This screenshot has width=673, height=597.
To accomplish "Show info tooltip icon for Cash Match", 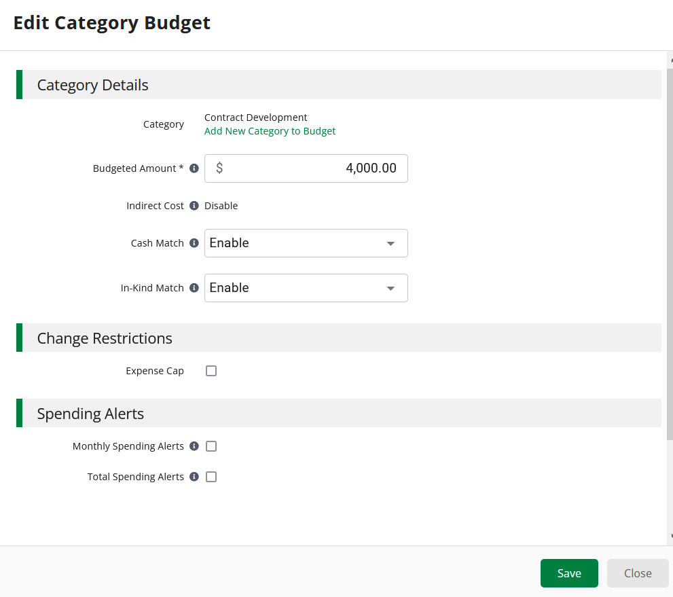I will click(x=194, y=243).
